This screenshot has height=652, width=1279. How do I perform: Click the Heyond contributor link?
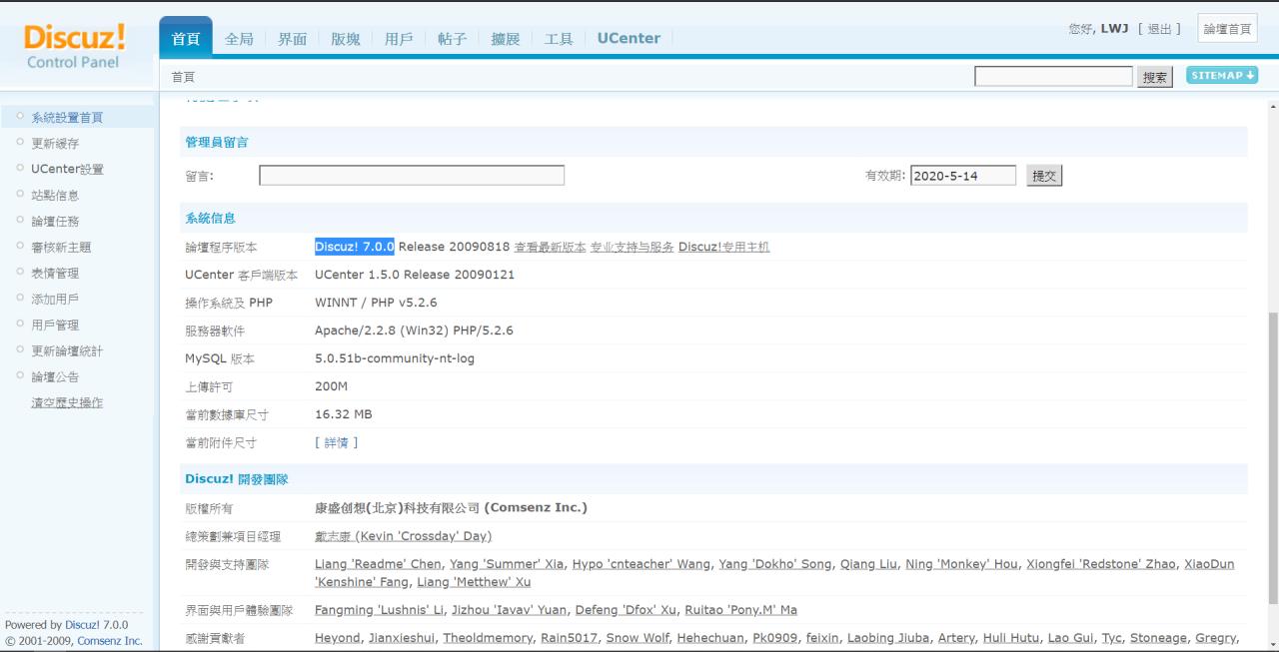tap(339, 638)
